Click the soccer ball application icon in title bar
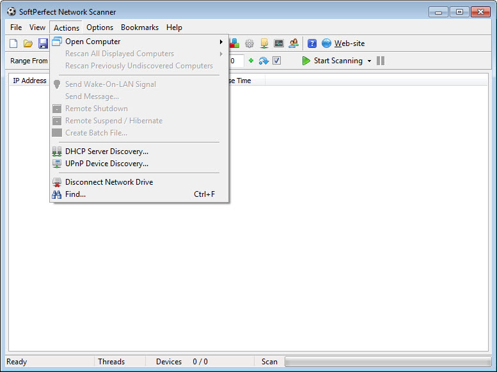The width and height of the screenshot is (497, 372). pos(12,12)
